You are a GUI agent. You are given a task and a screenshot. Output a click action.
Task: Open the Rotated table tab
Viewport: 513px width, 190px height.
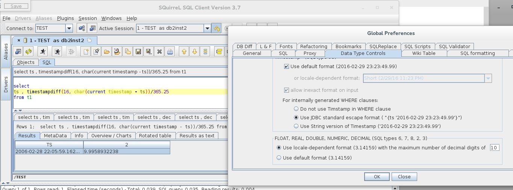click(x=155, y=136)
